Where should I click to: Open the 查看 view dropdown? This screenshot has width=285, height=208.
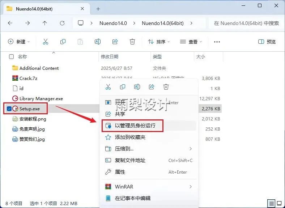(191, 42)
